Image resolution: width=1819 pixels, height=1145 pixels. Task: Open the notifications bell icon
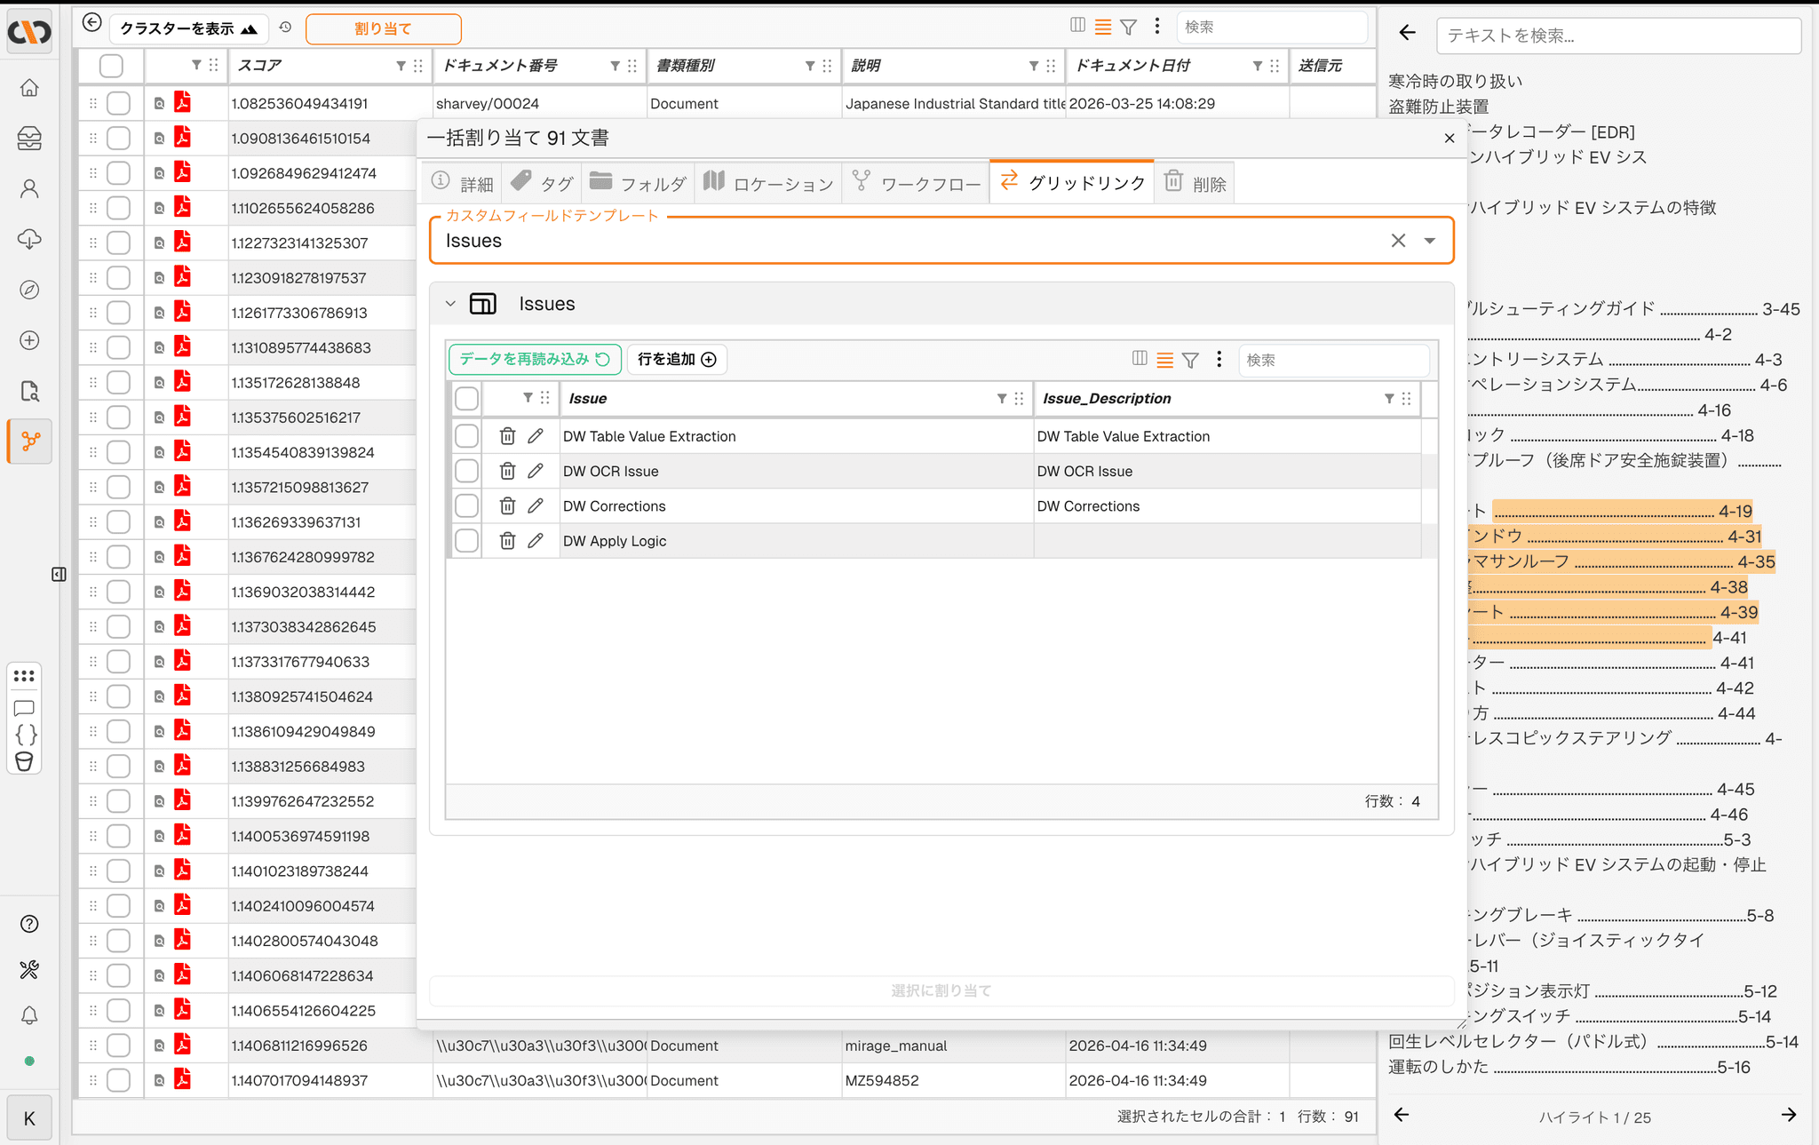point(29,1015)
